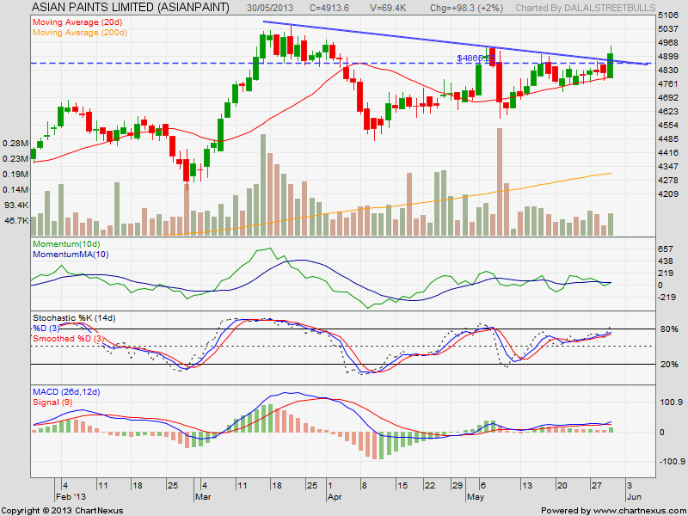This screenshot has height=516, width=688.
Task: Click the 657 momentum axis label
Action: [666, 249]
